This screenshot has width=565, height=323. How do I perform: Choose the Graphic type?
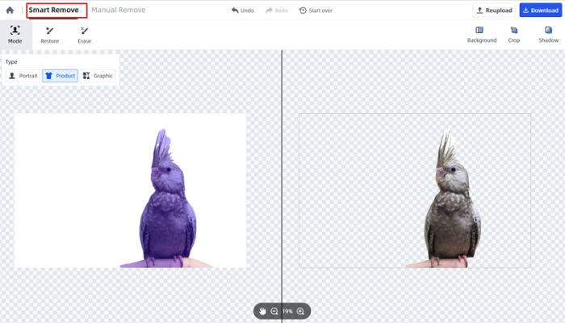click(x=98, y=76)
